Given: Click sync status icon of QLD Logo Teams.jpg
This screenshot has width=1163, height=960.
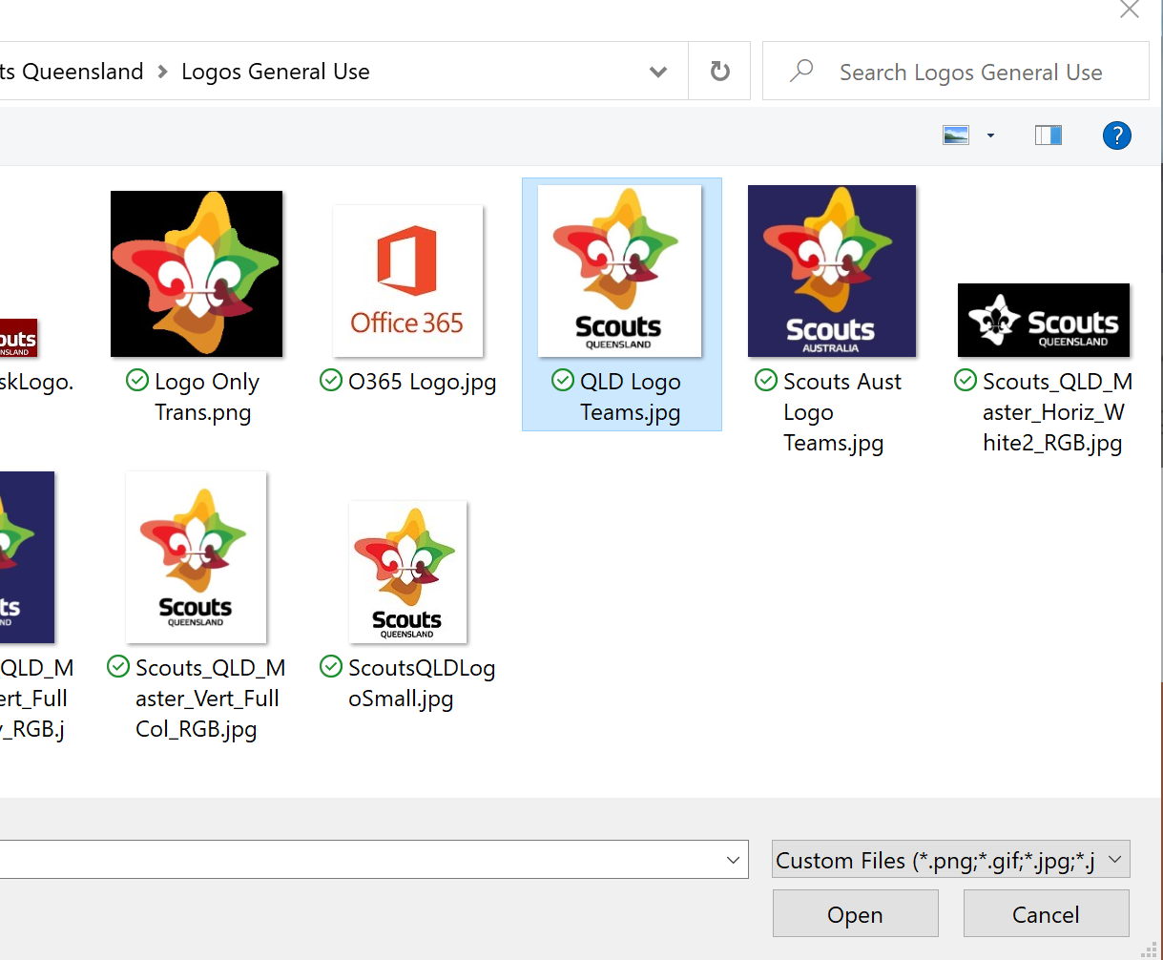Looking at the screenshot, I should [x=563, y=381].
